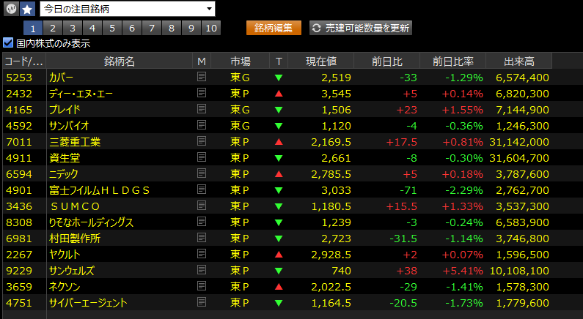The width and height of the screenshot is (583, 319).
Task: Open memo icon for ネクソン row
Action: 202,286
